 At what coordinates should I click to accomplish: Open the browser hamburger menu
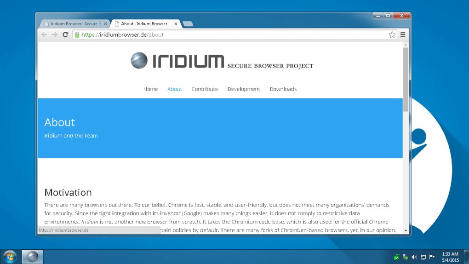point(403,34)
